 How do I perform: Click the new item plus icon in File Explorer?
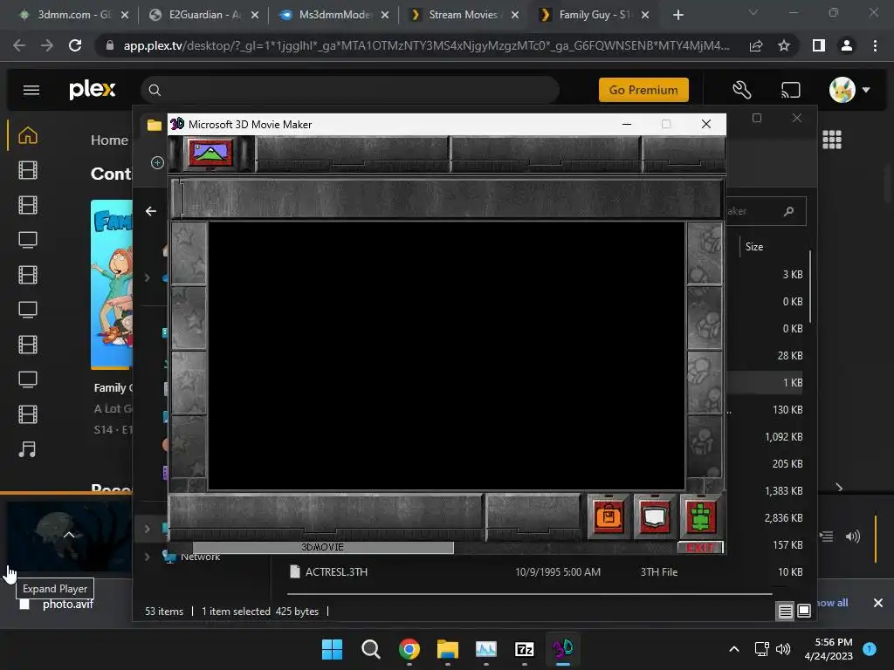[157, 163]
